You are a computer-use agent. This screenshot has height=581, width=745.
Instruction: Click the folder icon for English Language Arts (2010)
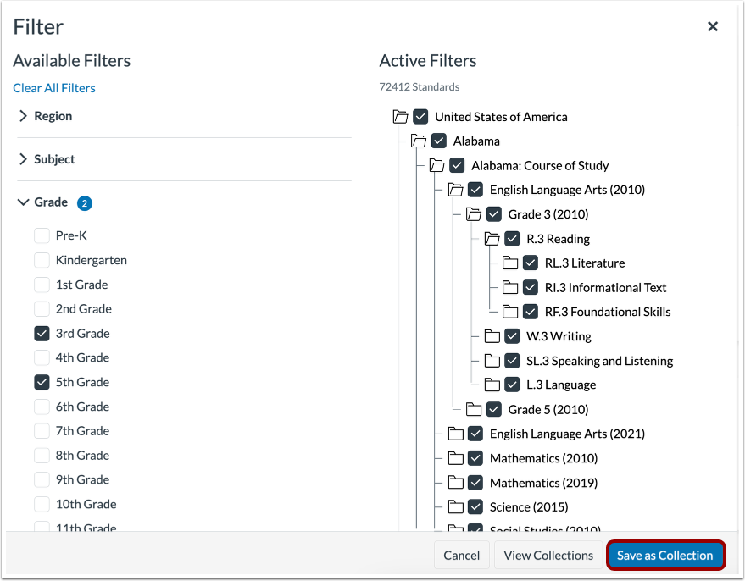coord(456,190)
